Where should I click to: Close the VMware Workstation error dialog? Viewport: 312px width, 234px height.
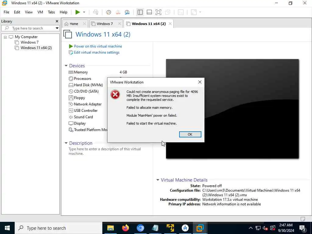click(200, 82)
